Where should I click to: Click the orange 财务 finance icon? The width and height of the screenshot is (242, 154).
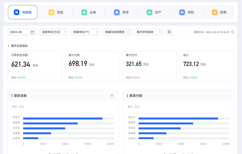pos(215,12)
